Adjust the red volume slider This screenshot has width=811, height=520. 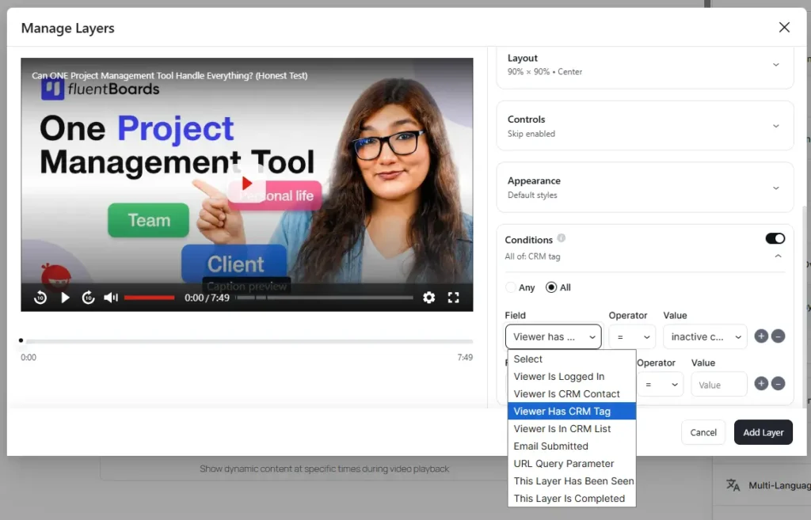[149, 298]
